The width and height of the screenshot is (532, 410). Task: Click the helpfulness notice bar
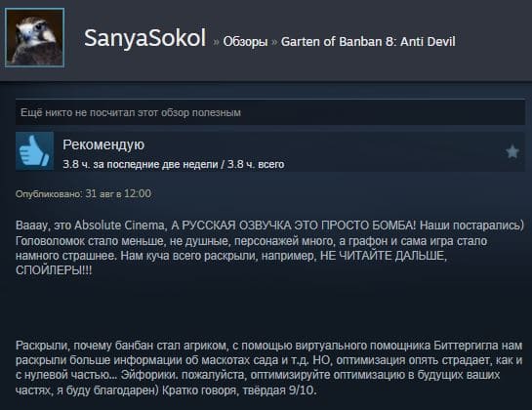270,112
